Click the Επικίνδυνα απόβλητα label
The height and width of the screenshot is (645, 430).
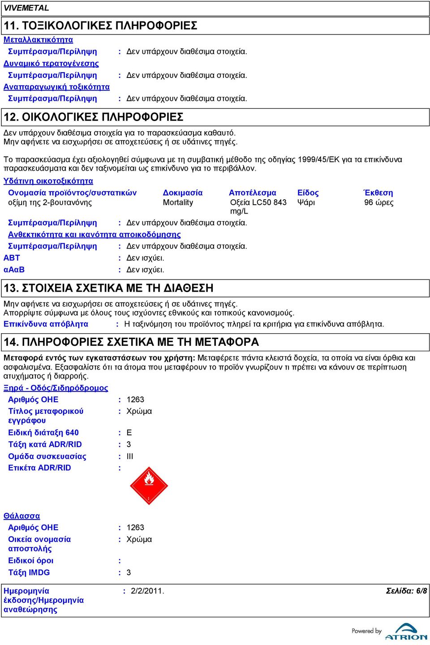[x=46, y=324]
